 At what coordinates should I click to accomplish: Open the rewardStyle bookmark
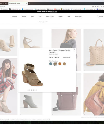point(5,9)
